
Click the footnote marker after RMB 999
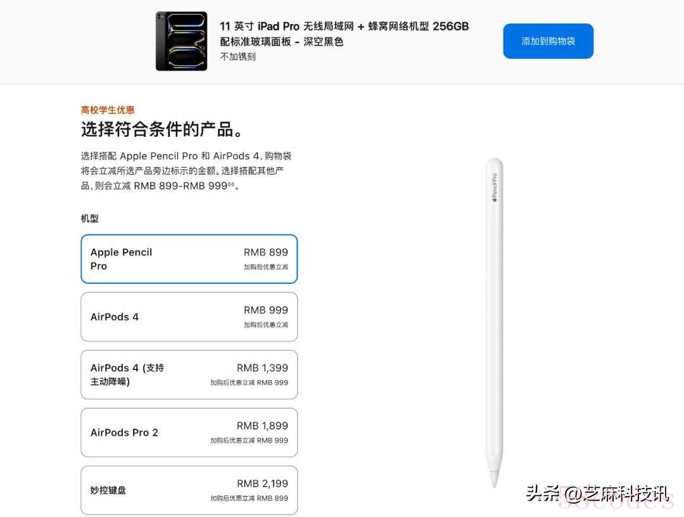231,184
